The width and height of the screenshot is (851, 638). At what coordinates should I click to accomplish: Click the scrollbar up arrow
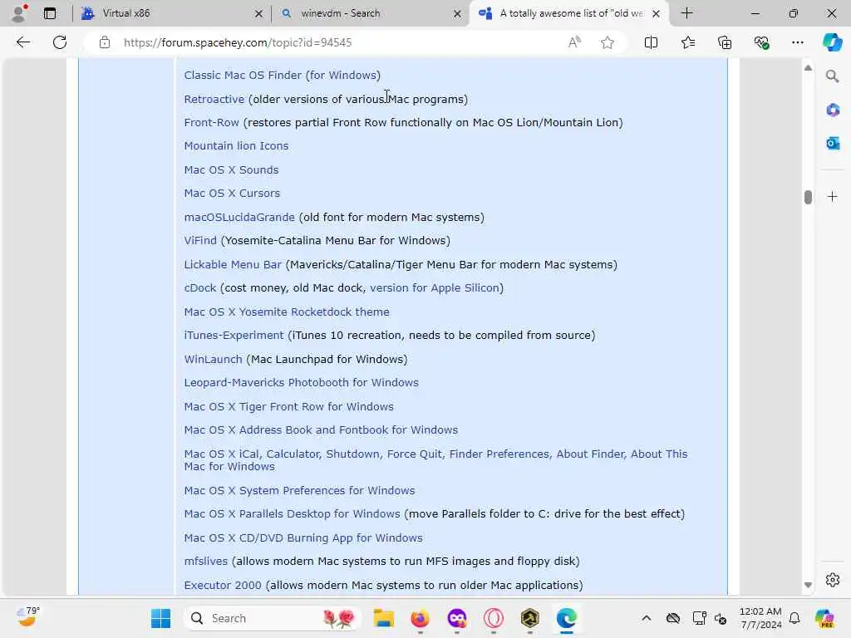pos(808,68)
